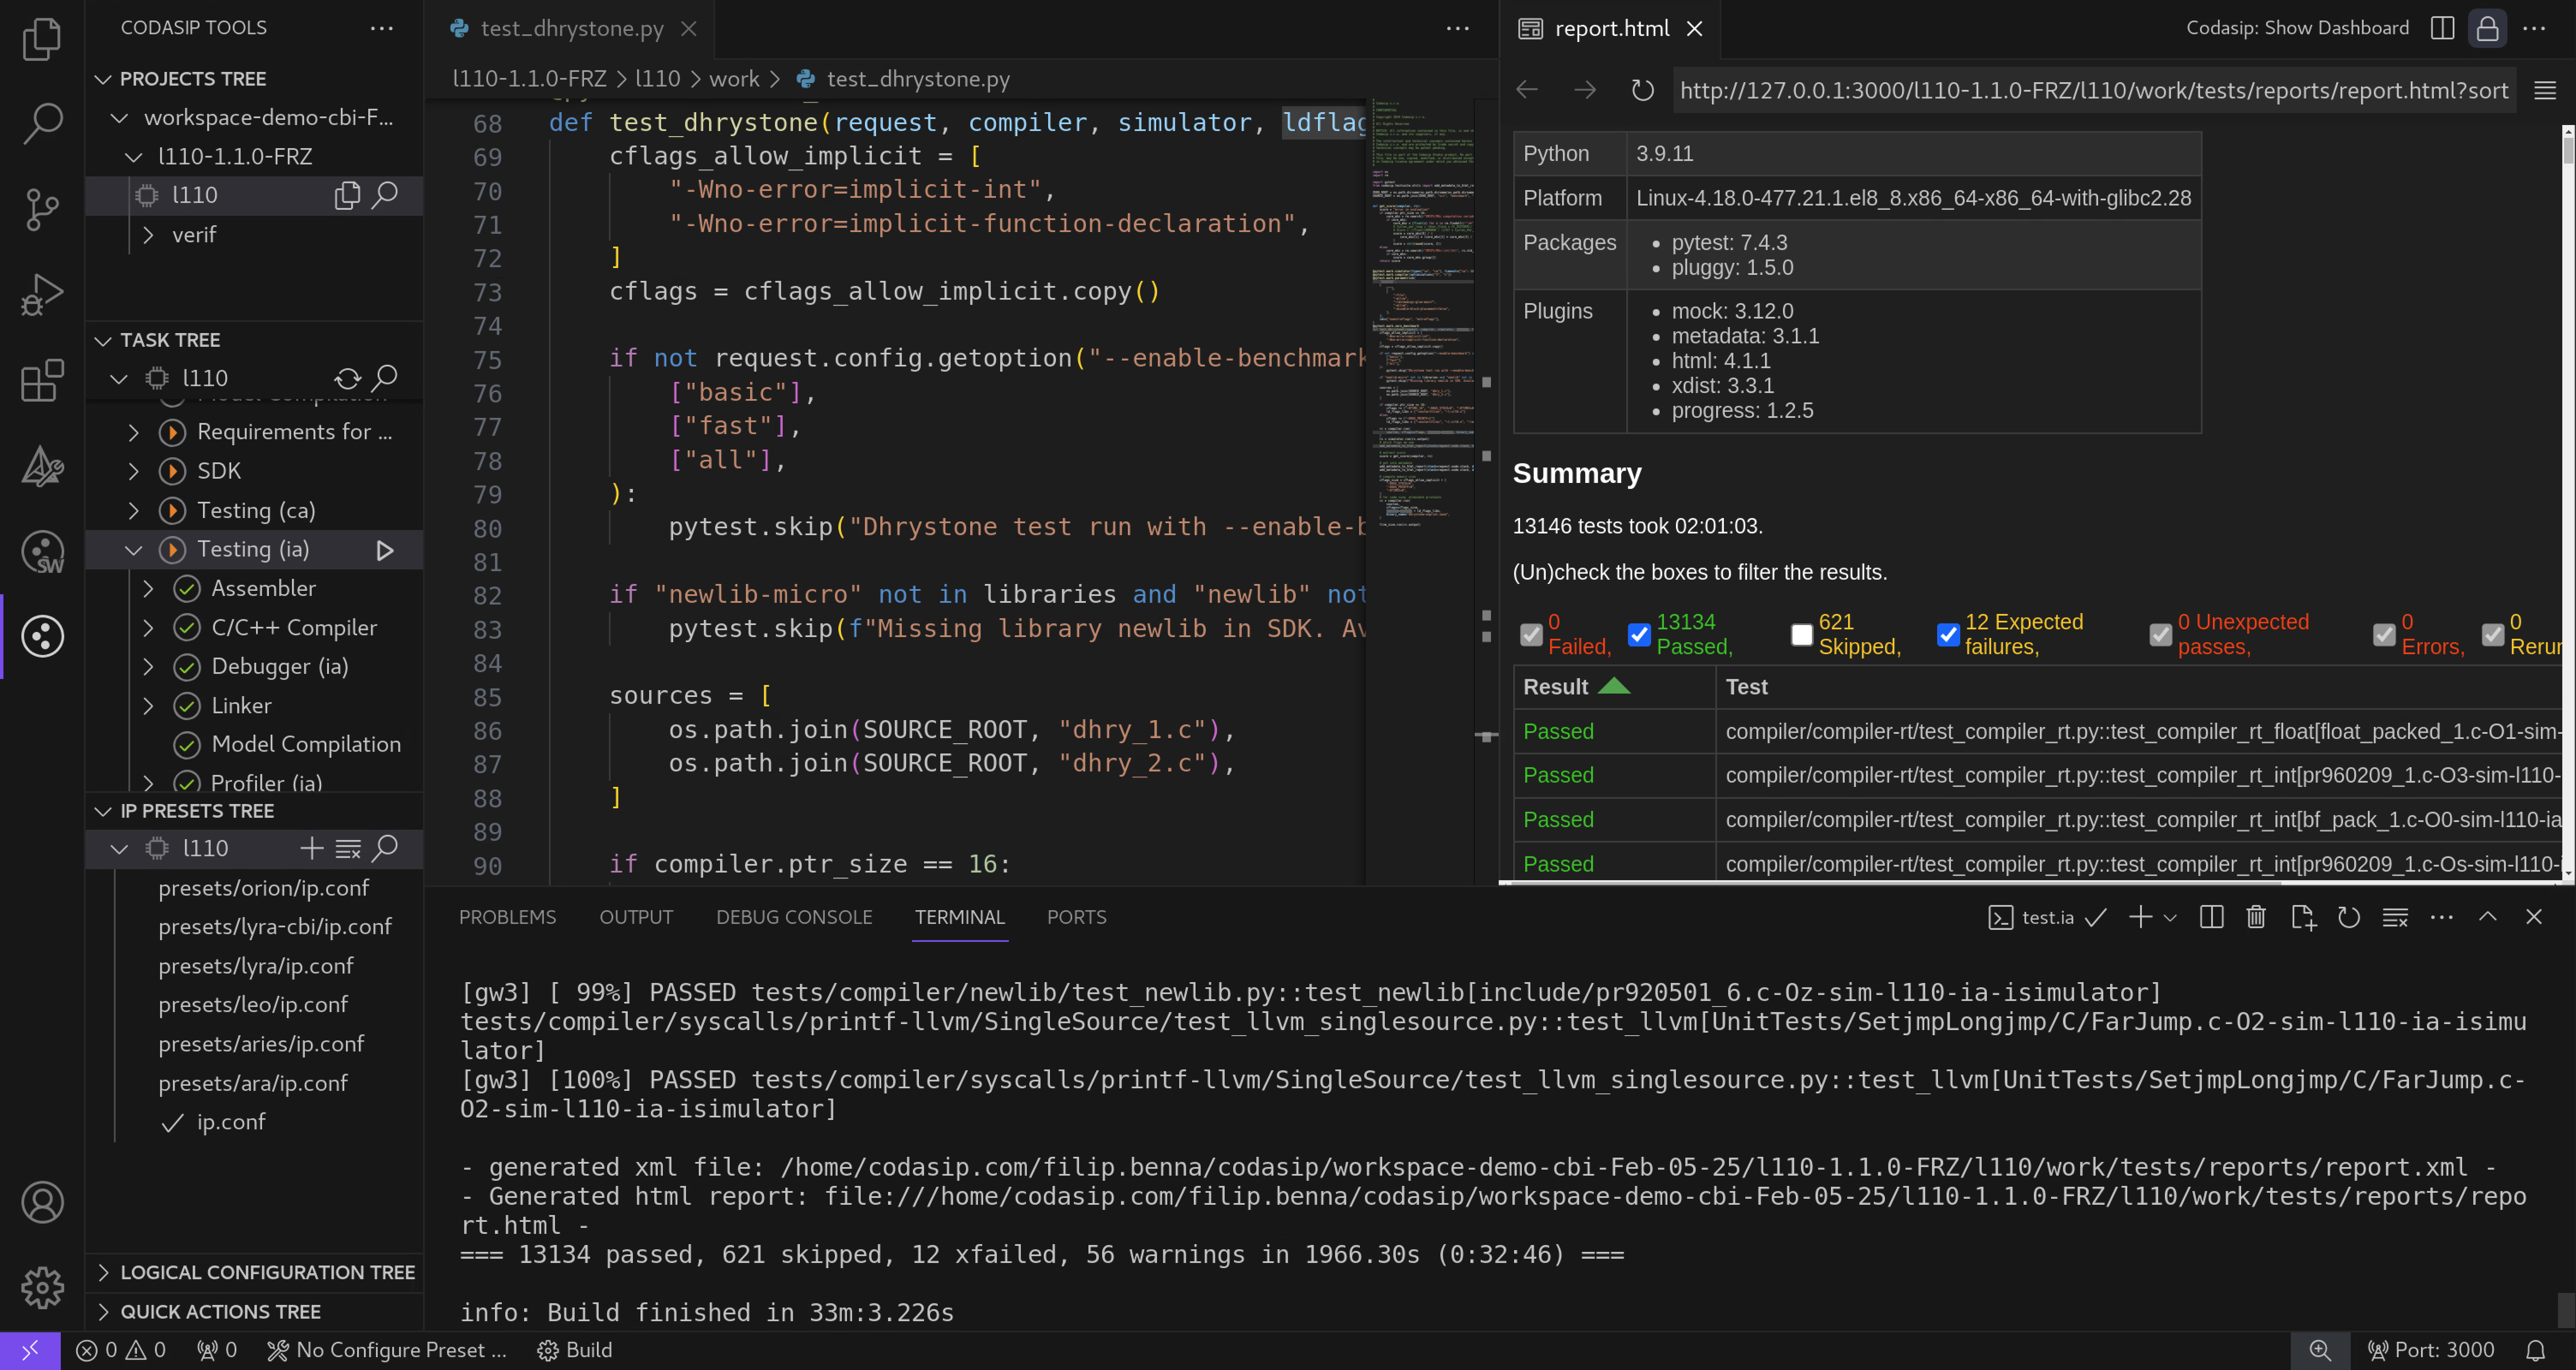Click Port: 3000 in status bar
Image resolution: width=2576 pixels, height=1370 pixels.
(x=2431, y=1351)
